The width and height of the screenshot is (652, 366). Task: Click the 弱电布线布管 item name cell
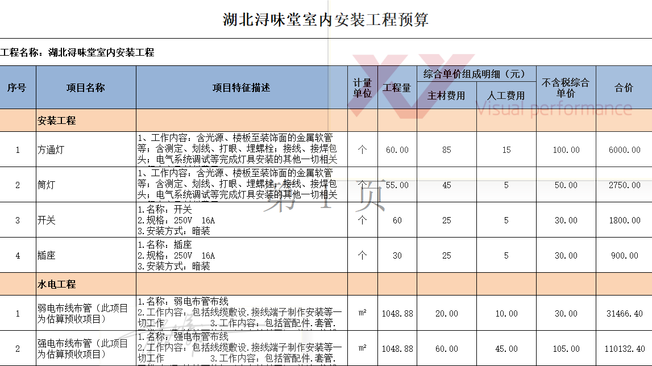click(x=85, y=314)
